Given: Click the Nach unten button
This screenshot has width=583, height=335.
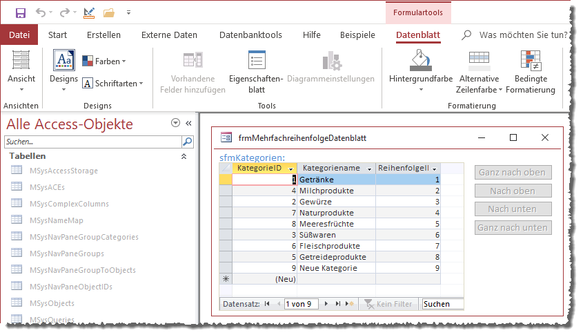Looking at the screenshot, I should point(513,209).
